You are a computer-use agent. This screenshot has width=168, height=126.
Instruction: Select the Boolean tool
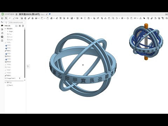tap(81, 18)
